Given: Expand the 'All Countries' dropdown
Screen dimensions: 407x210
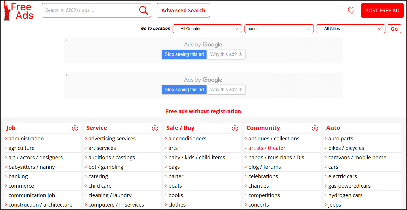Looking at the screenshot, I should (x=207, y=29).
